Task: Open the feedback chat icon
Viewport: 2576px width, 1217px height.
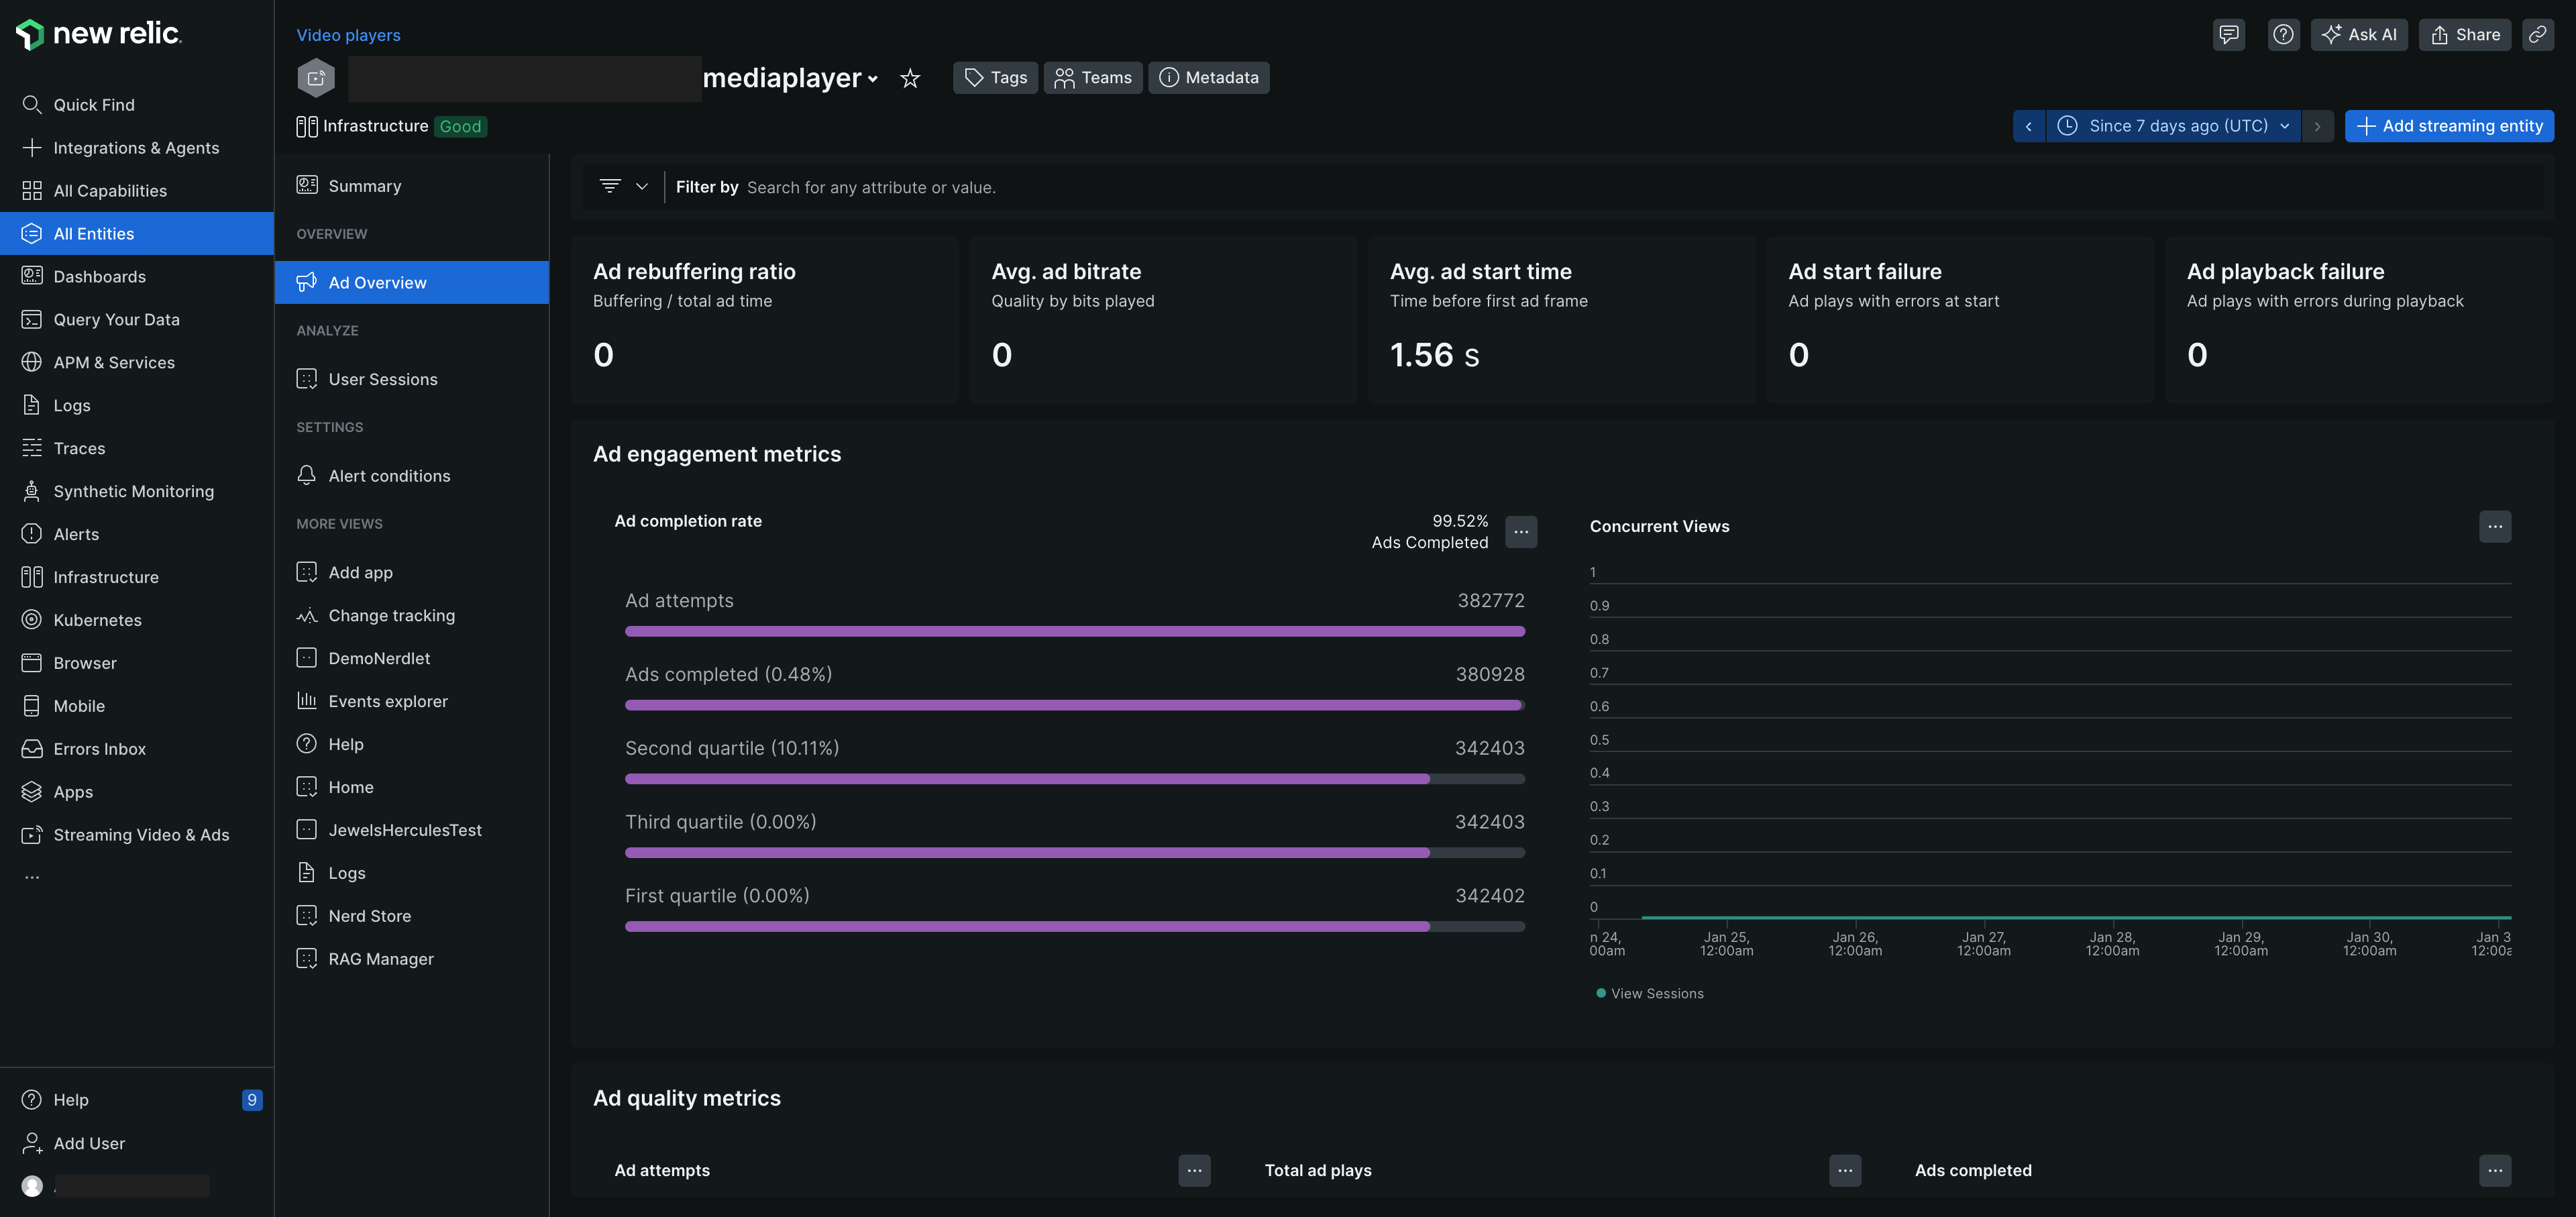Action: (x=2228, y=35)
